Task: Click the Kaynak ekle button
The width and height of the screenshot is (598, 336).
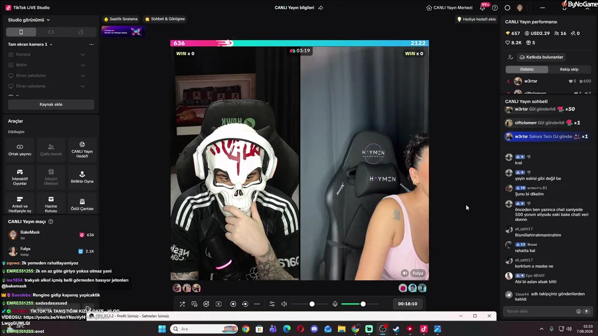Action: pos(51,105)
